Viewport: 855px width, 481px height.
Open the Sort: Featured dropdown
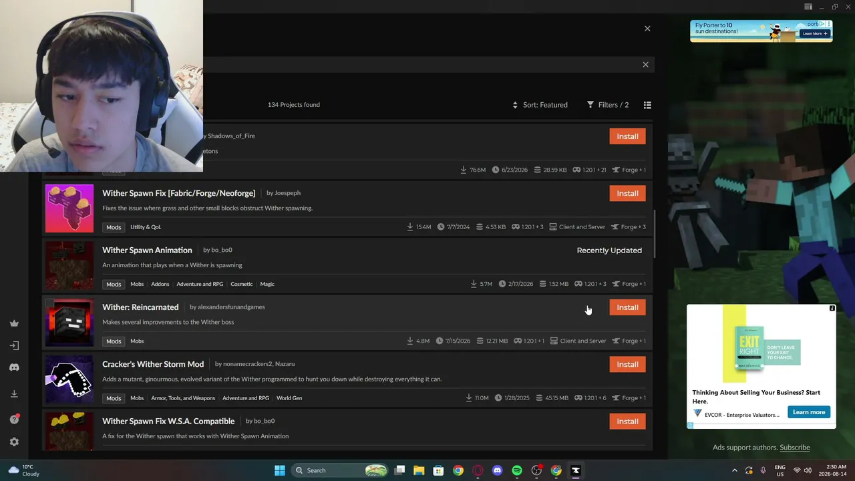coord(540,105)
